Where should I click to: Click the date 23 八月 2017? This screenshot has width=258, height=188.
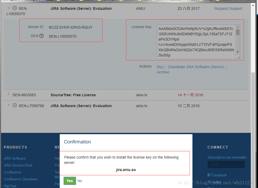(x=188, y=8)
